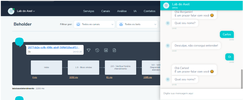Click the chat widget avatar in header
This screenshot has width=243, height=100.
click(166, 6)
